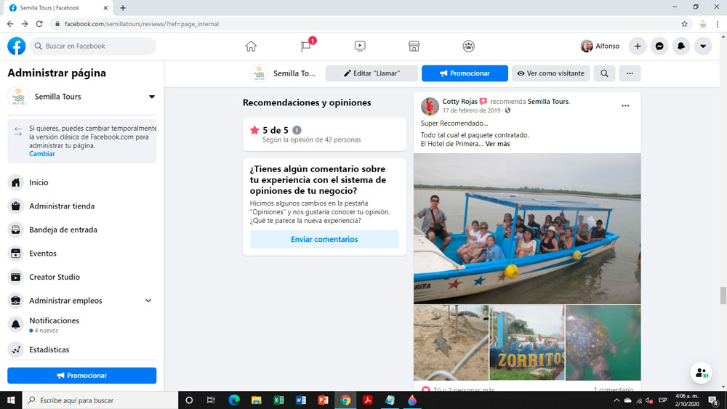
Task: Open Alfonso's profile
Action: pos(600,46)
